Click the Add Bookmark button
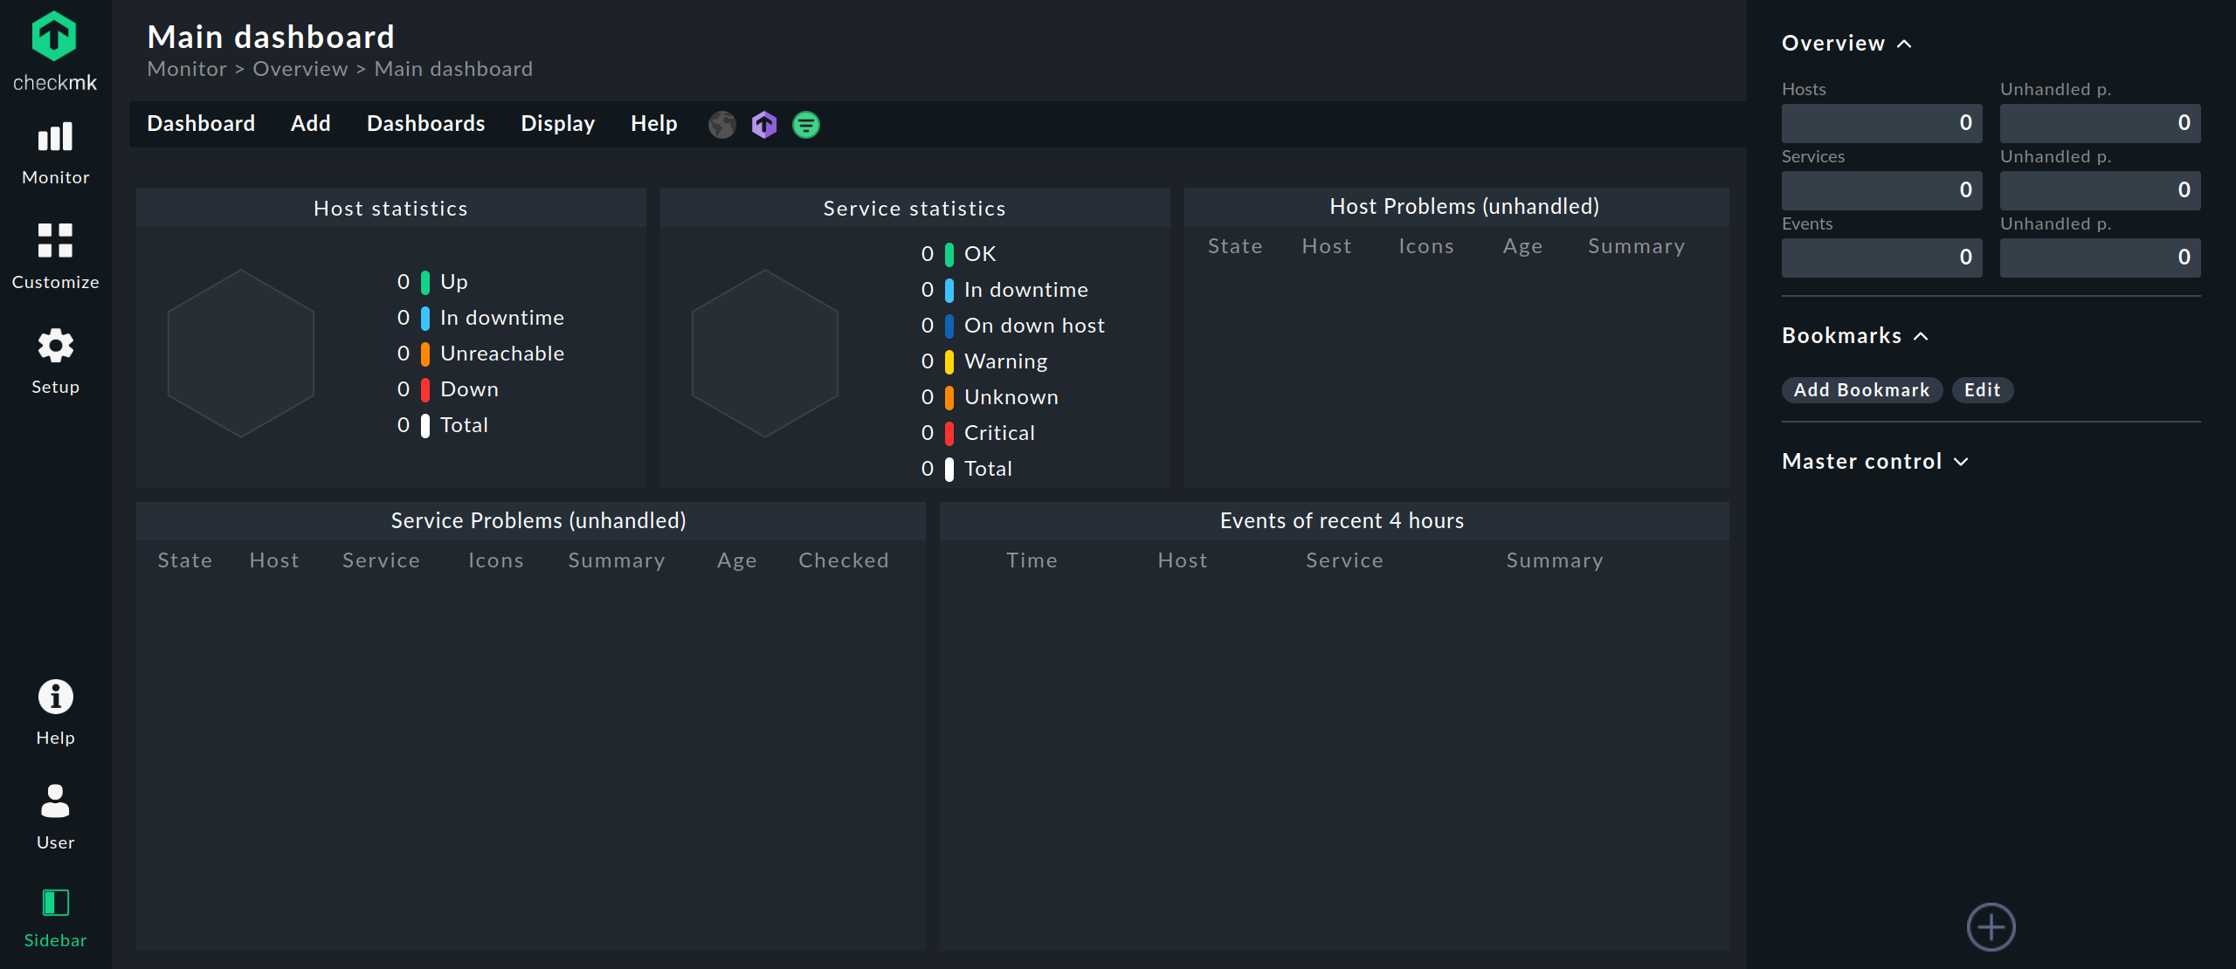 tap(1861, 389)
